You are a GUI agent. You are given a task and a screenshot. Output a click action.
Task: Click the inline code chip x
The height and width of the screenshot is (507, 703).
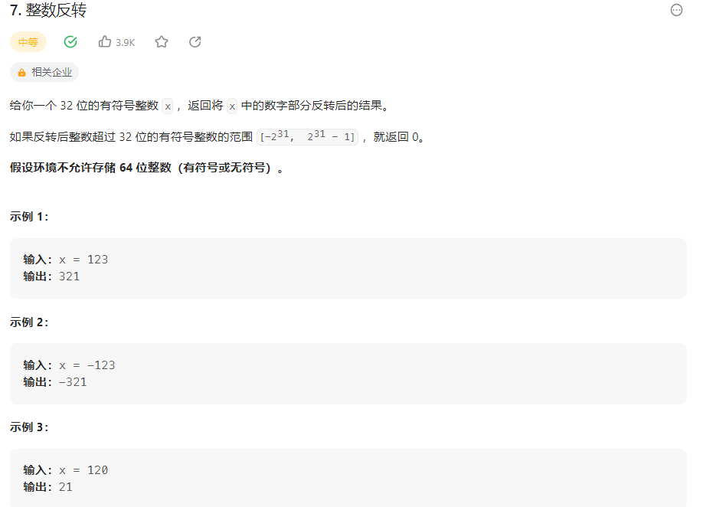[x=165, y=105]
